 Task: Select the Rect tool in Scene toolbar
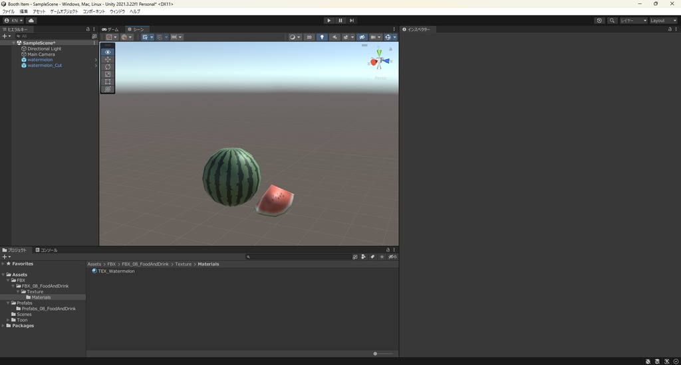pyautogui.click(x=108, y=82)
